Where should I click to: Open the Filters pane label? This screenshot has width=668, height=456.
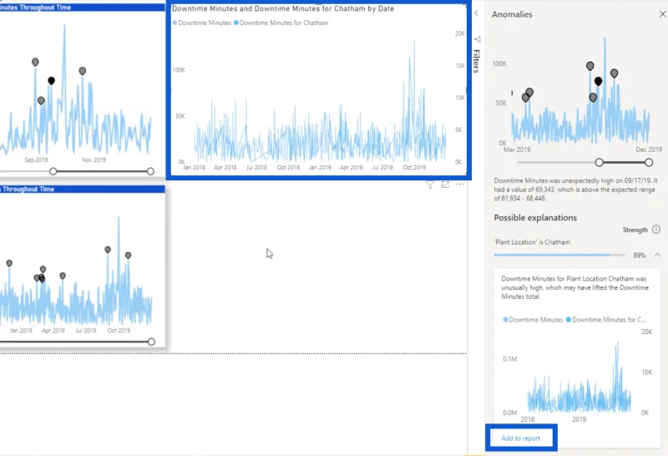pyautogui.click(x=477, y=60)
